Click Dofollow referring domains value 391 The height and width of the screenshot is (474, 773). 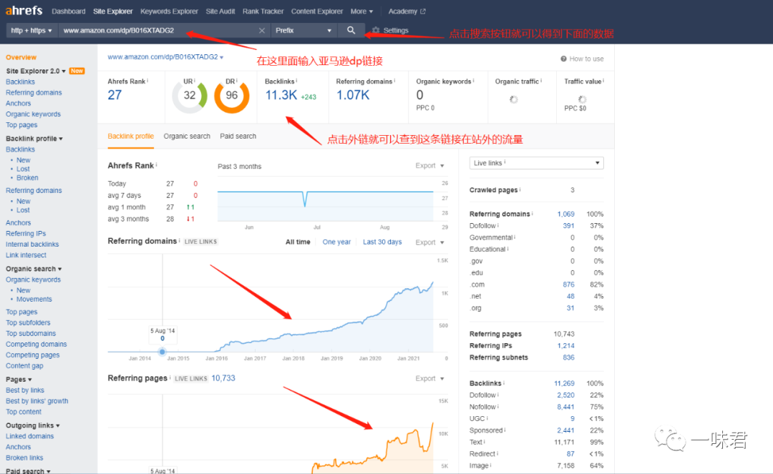click(x=568, y=226)
